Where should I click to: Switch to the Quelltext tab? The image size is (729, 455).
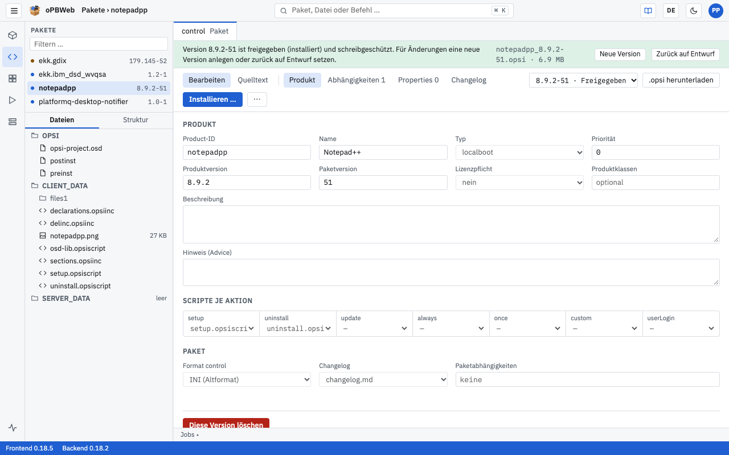coord(253,80)
